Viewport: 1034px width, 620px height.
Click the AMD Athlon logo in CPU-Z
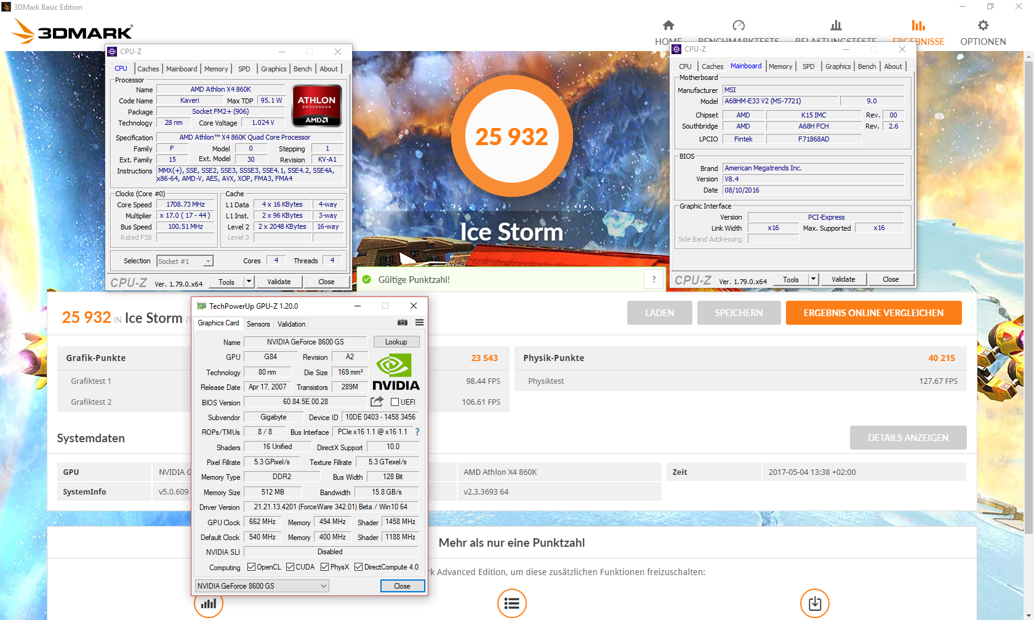click(x=316, y=105)
